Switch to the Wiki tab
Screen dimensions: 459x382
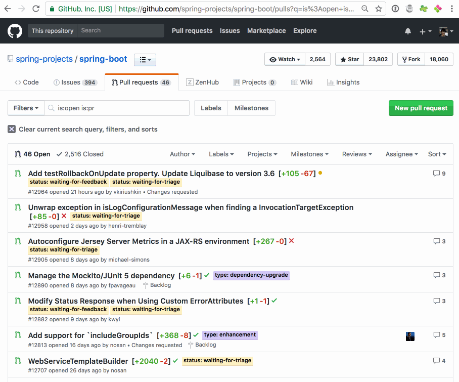[x=302, y=82]
